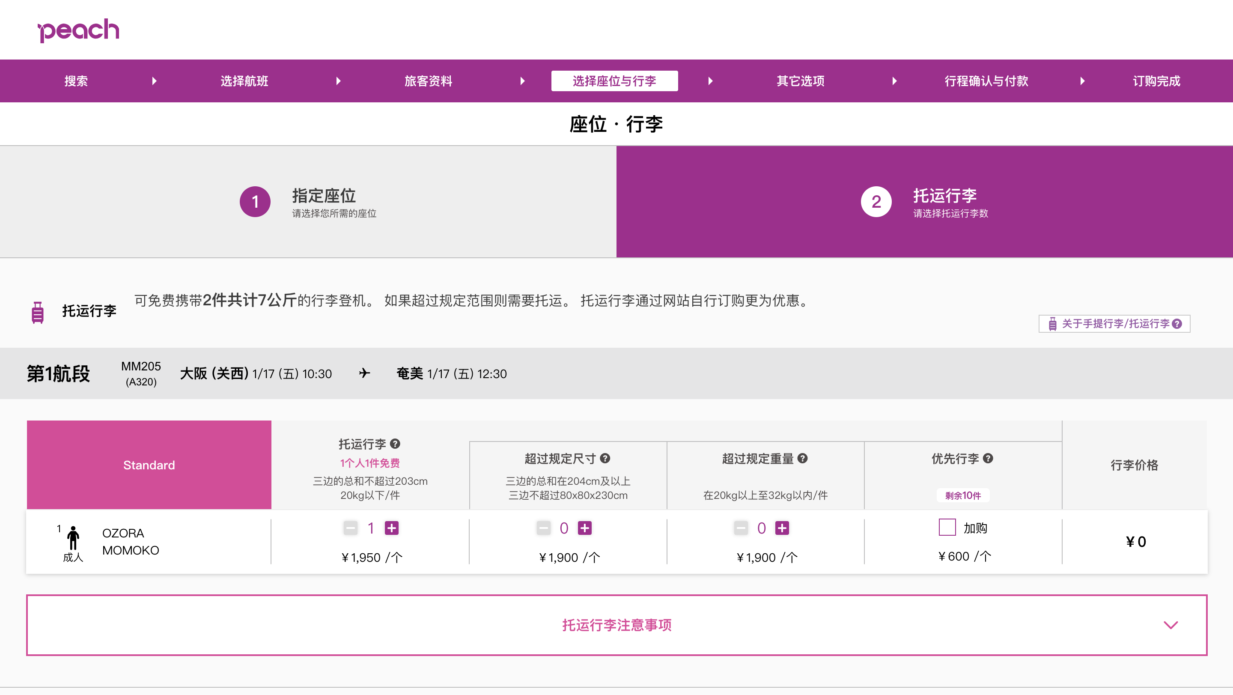The height and width of the screenshot is (695, 1233).
Task: Click the ¥1,950 /个 price
Action: (372, 558)
